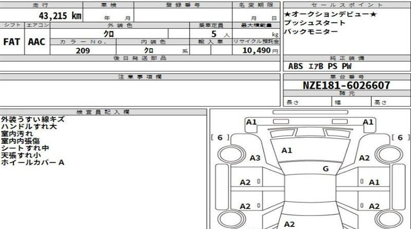
Task: Click the 車検 header
Action: pyautogui.click(x=108, y=5)
